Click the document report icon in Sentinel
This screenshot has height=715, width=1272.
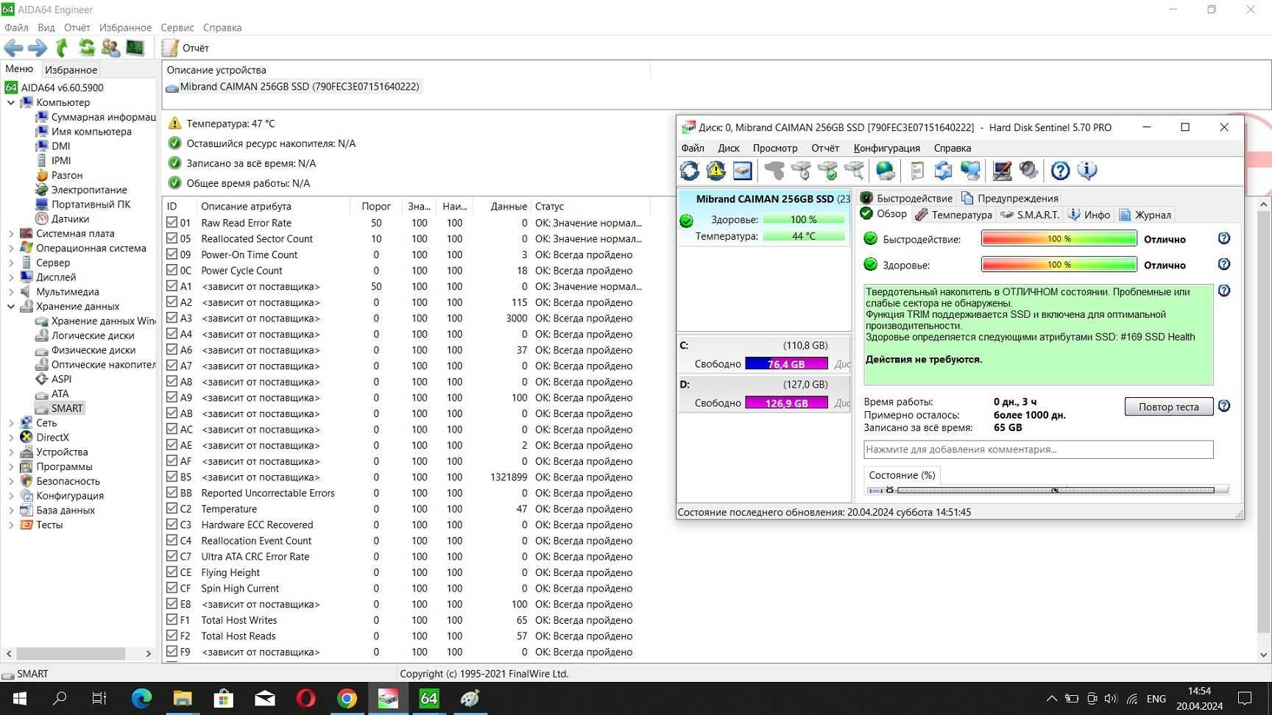pyautogui.click(x=917, y=171)
